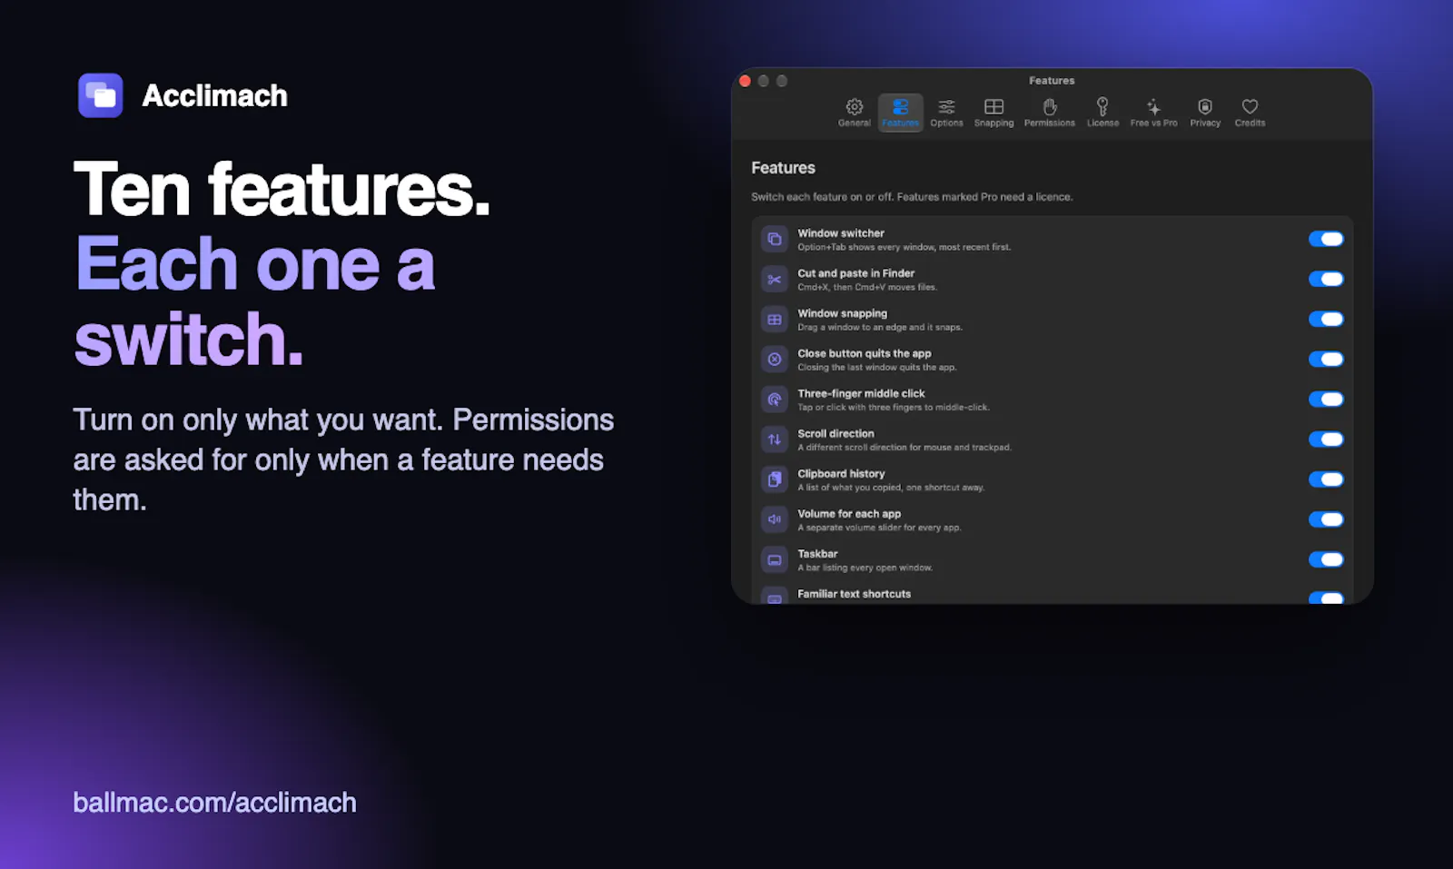Click 'Option+Tab shows every window' description

[x=904, y=247]
